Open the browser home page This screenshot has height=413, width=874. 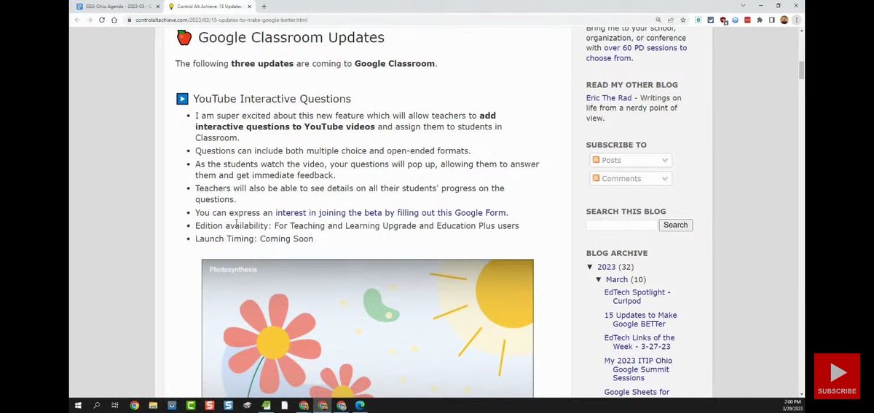pyautogui.click(x=114, y=20)
